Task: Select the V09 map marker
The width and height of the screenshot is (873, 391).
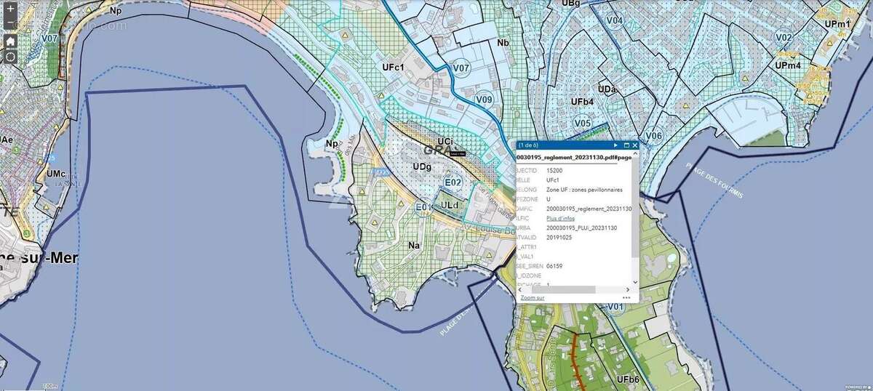Action: point(484,100)
